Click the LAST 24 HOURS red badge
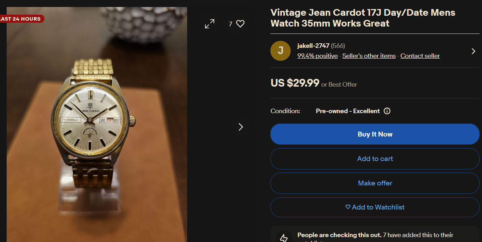The height and width of the screenshot is (242, 482). [21, 19]
